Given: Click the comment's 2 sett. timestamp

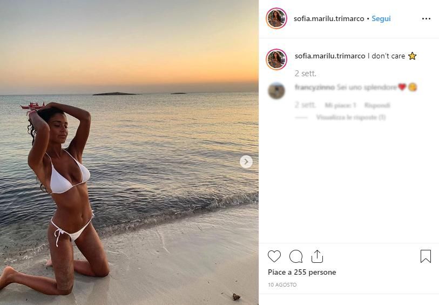Looking at the screenshot, I should pos(305,105).
